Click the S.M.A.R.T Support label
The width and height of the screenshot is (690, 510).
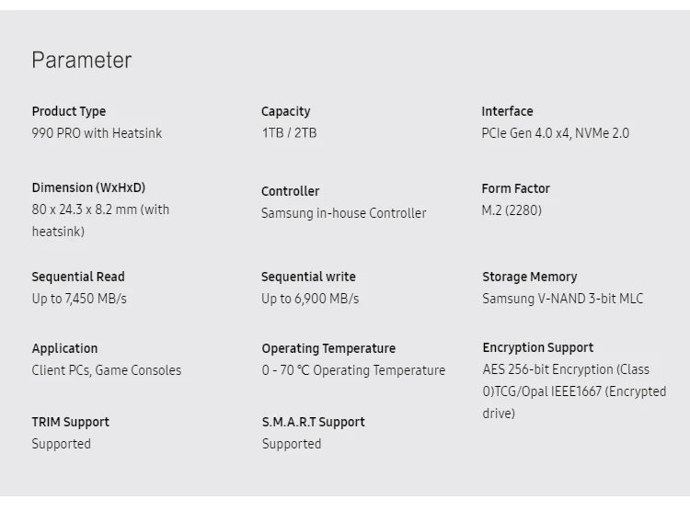pyautogui.click(x=313, y=422)
